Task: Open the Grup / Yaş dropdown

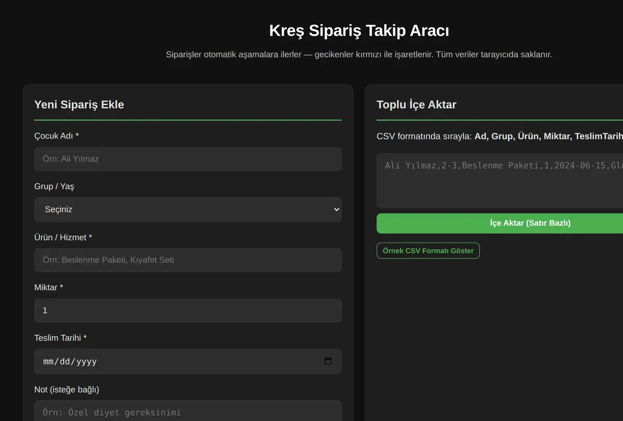Action: pyautogui.click(x=188, y=209)
